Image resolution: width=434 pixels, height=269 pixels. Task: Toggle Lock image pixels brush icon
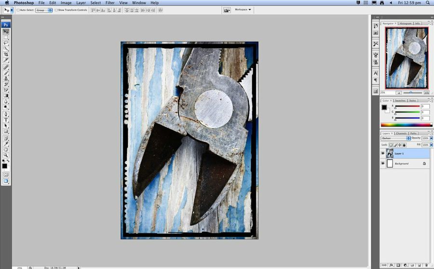395,145
